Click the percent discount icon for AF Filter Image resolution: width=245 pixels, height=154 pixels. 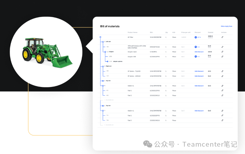(x=196, y=37)
